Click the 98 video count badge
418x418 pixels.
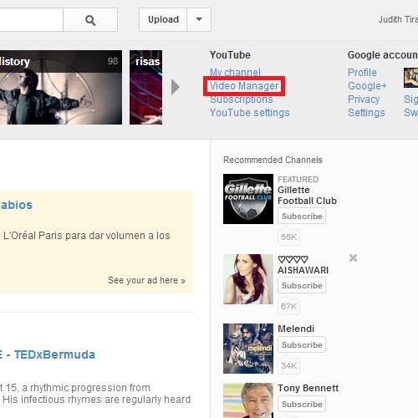point(113,61)
